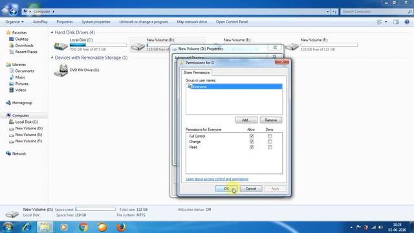This screenshot has width=414, height=233.
Task: Open Google Chrome from taskbar
Action: click(x=83, y=227)
